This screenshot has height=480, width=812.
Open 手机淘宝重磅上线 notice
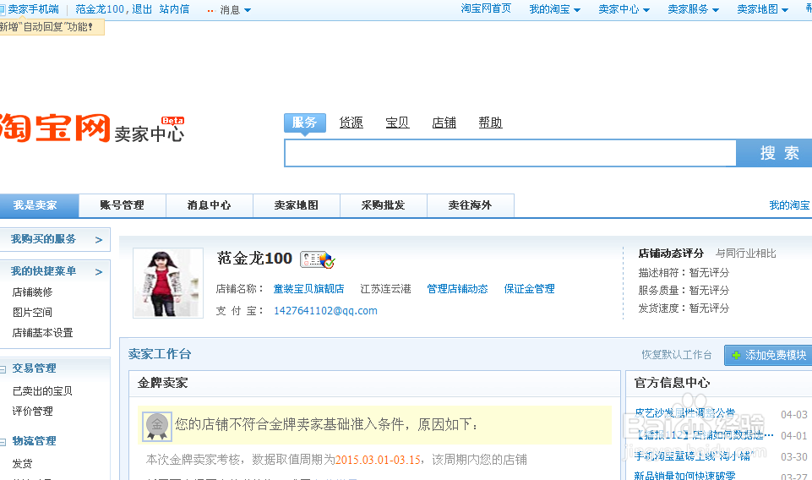[694, 456]
